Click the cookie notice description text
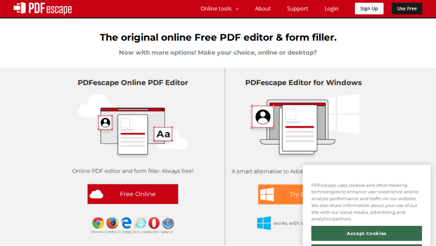Viewport: 436px width, 246px height. pos(365,202)
